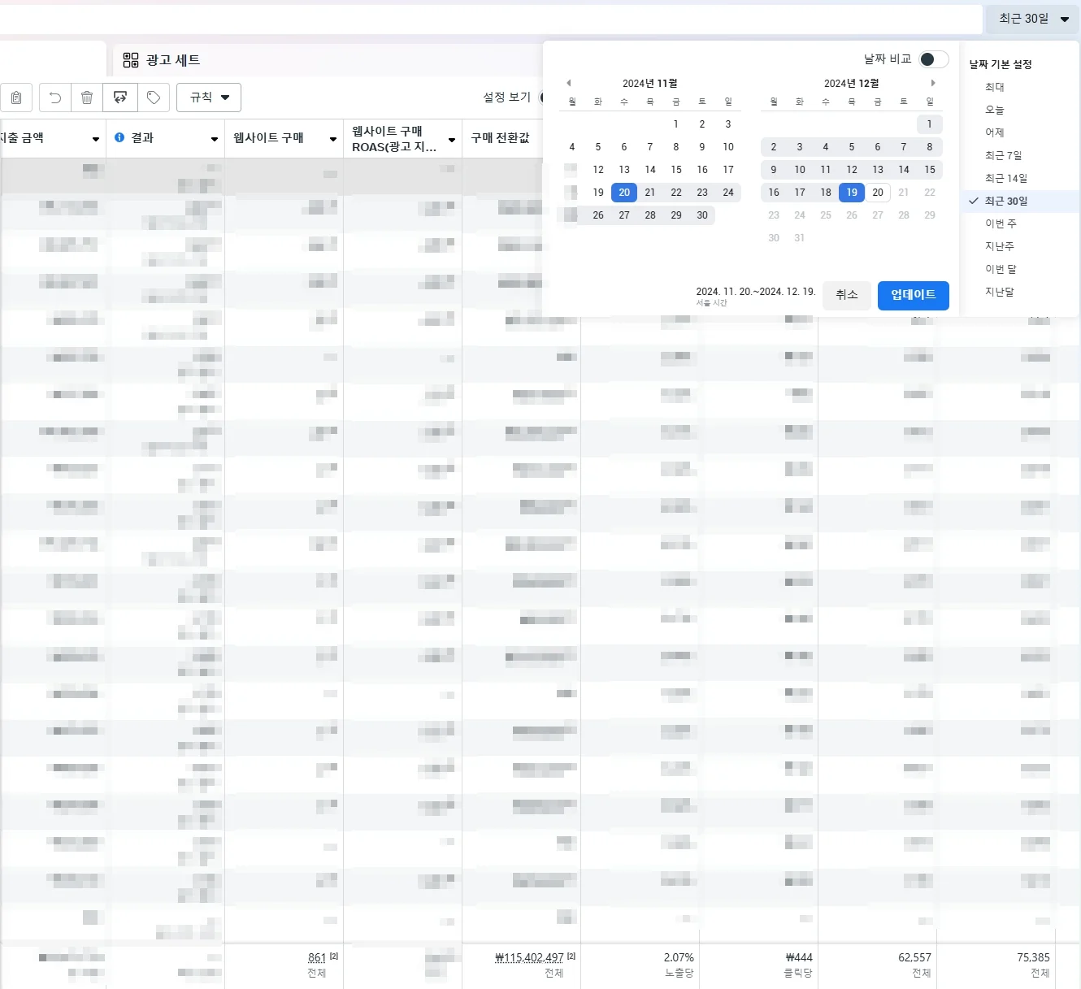
Task: Select November 28 in calendar
Action: pos(650,215)
